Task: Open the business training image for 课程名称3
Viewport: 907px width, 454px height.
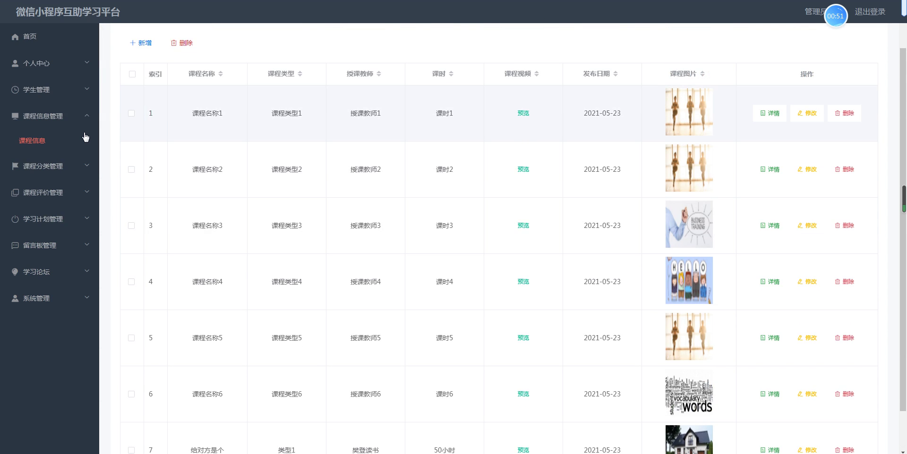Action: [x=689, y=224]
